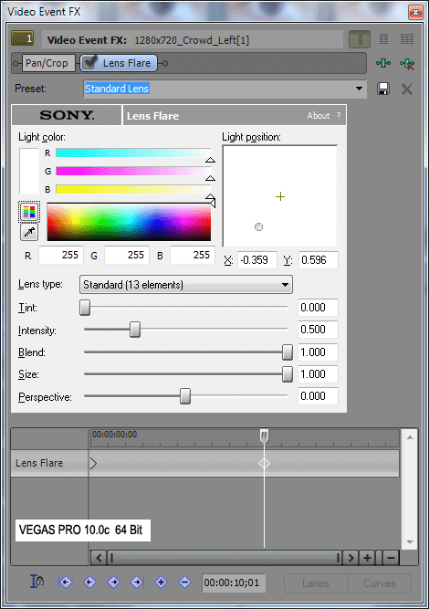This screenshot has width=429, height=609.
Task: Click the Perspective value field
Action: [x=318, y=396]
